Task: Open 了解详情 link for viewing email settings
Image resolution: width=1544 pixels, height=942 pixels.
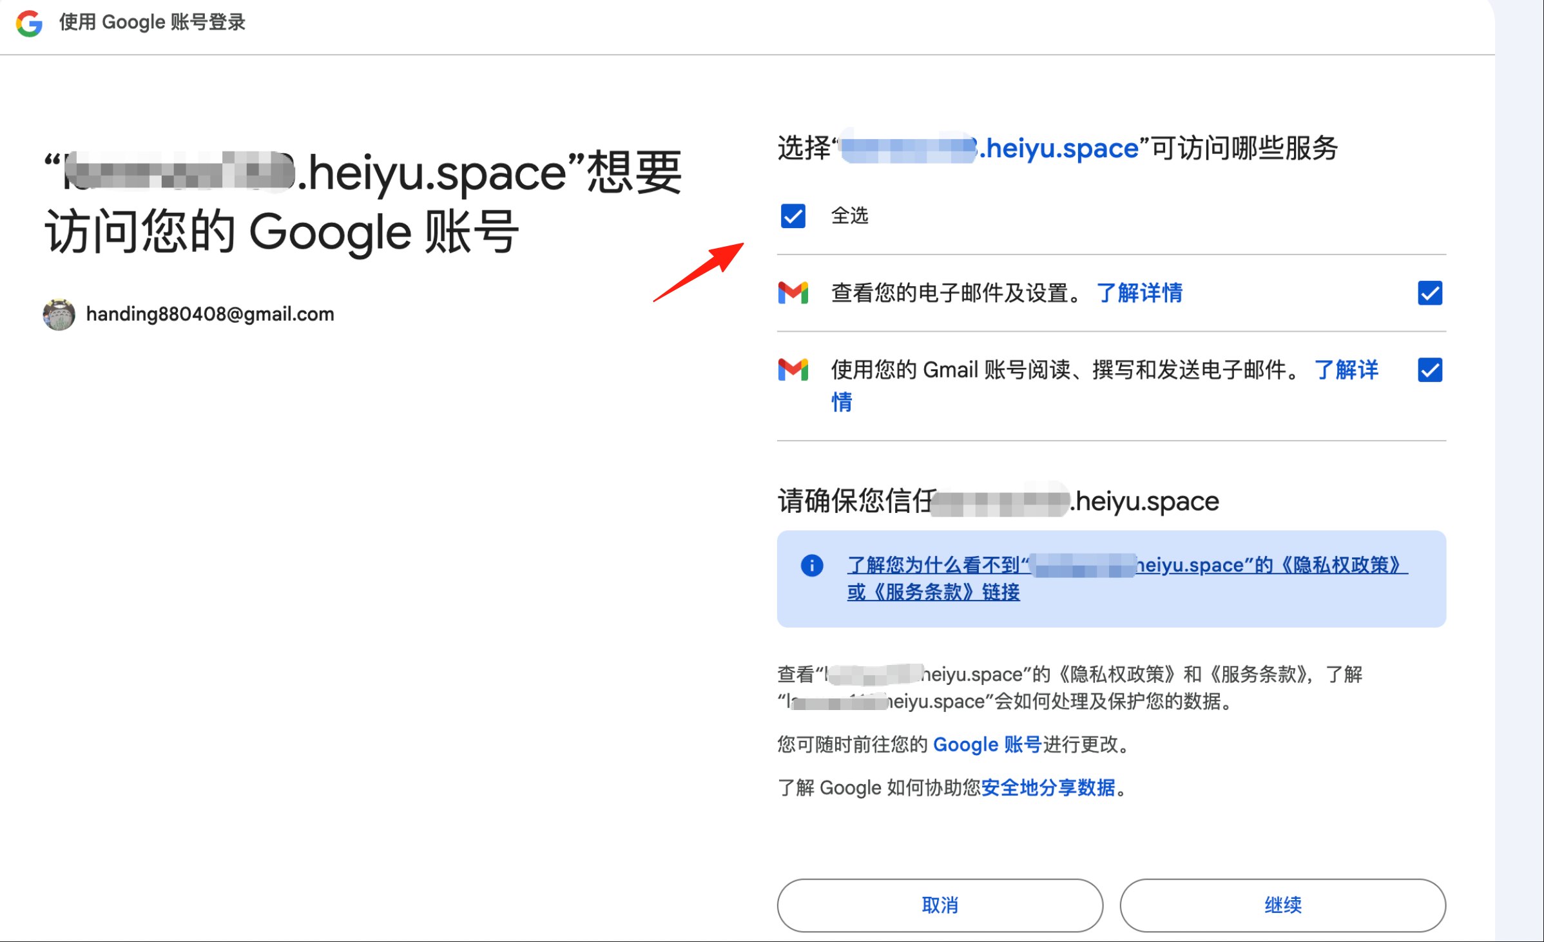Action: (x=1139, y=293)
